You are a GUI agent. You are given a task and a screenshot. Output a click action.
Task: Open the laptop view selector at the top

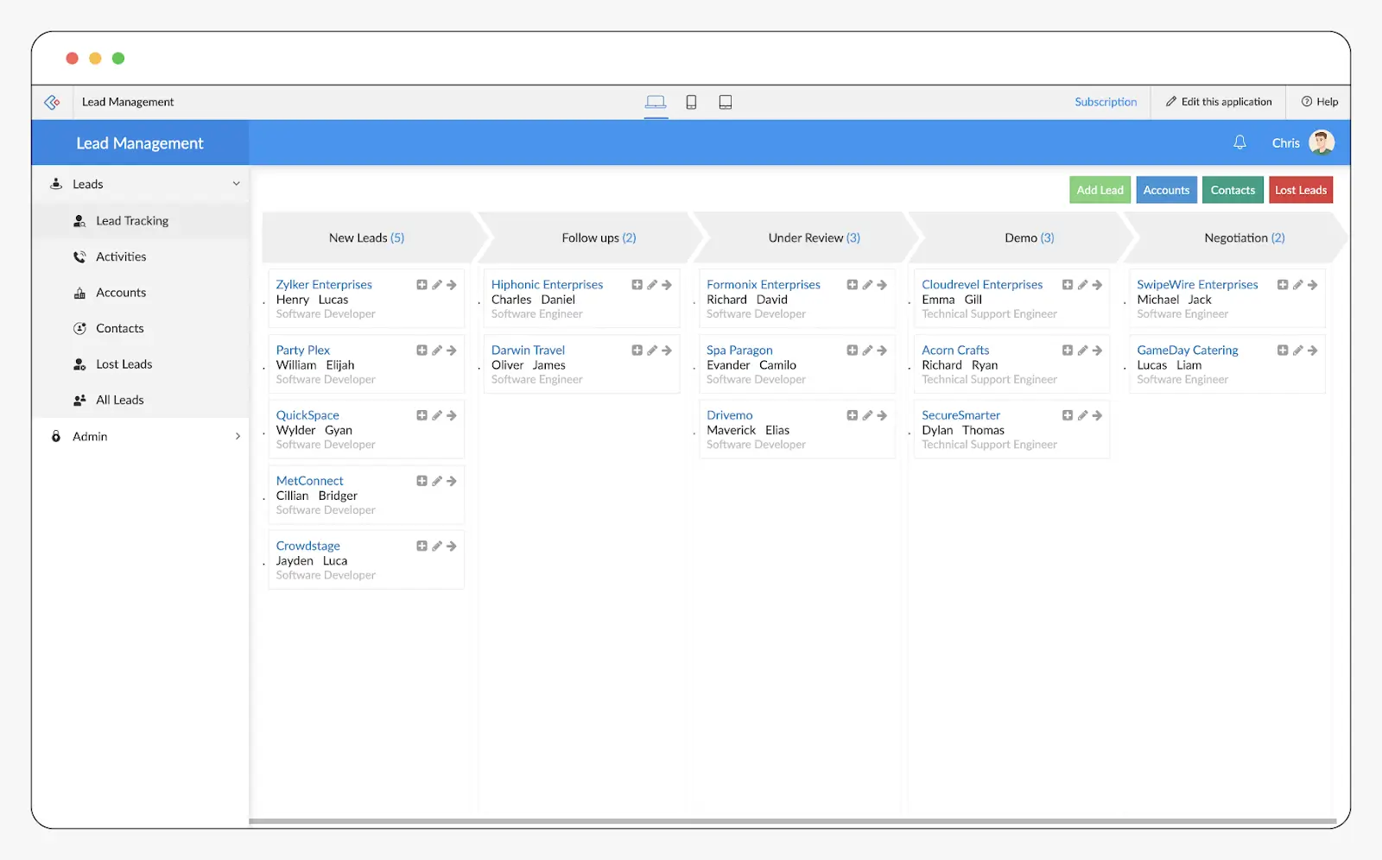(x=656, y=102)
